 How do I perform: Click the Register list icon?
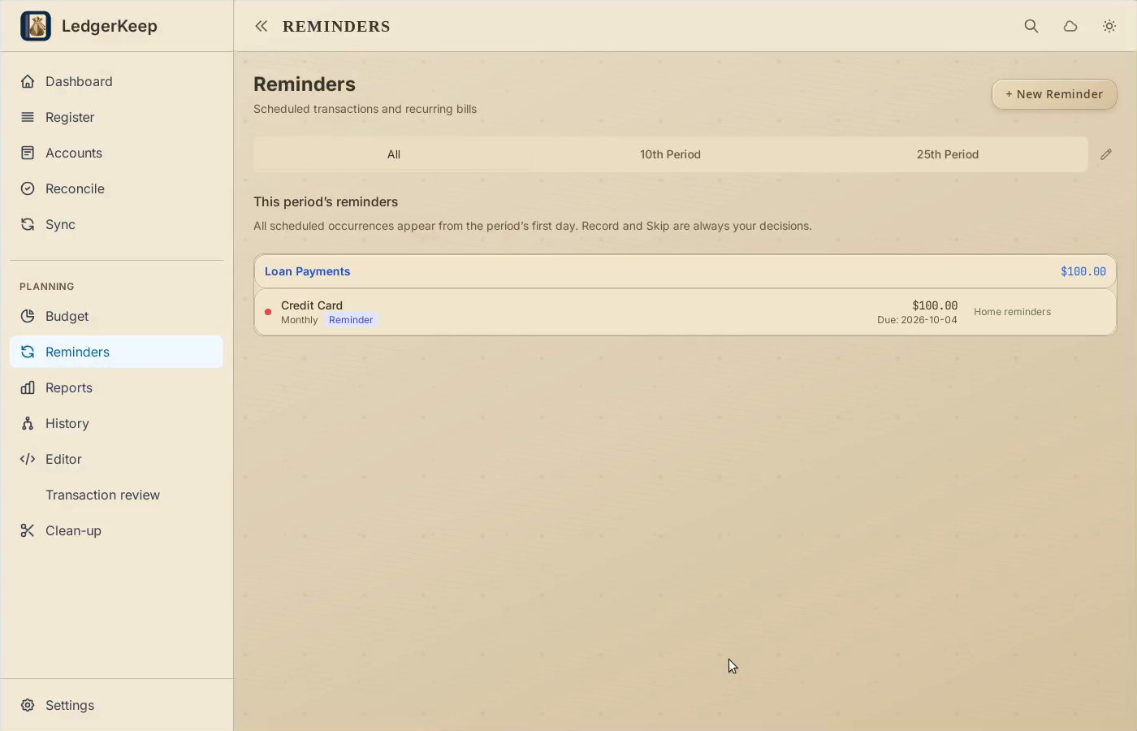pos(28,117)
